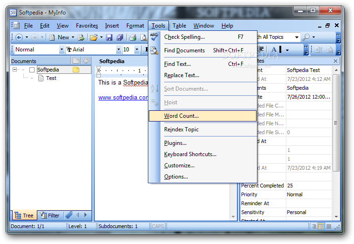Open the File menu
Screen dimensions: 354x244
[x=28, y=26]
